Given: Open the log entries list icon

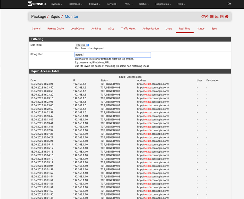Looking at the screenshot, I should tap(222, 16).
